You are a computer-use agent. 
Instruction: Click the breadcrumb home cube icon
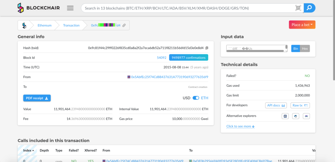pos(24,25)
